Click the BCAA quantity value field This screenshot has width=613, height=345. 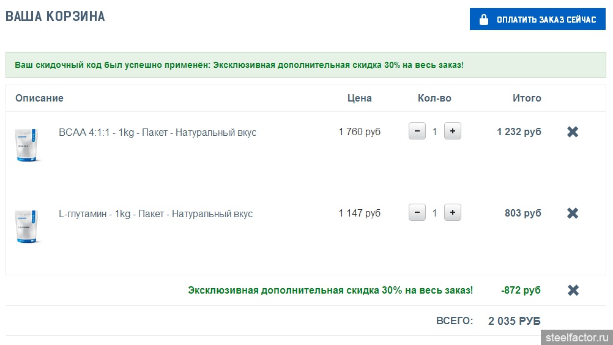point(434,132)
